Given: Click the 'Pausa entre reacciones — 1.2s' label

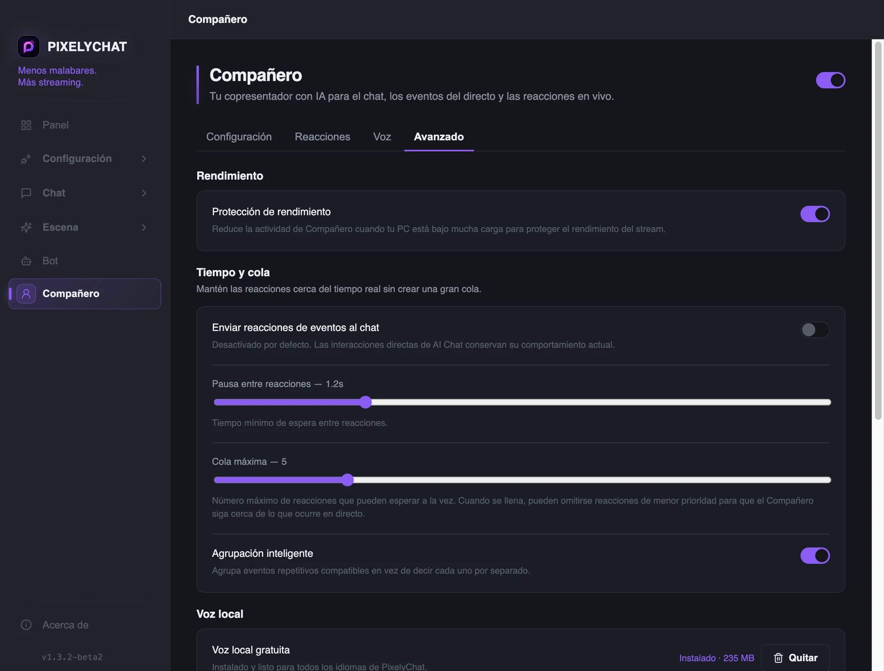Looking at the screenshot, I should (x=277, y=384).
